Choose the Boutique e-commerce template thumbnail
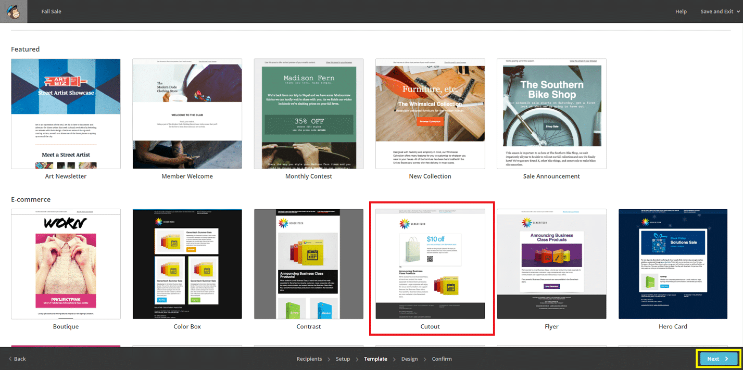 point(66,264)
